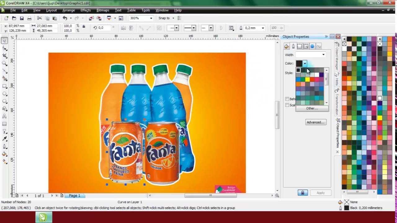397x223 pixels.
Task: Expand the outline Width dropdown
Action: [323, 55]
